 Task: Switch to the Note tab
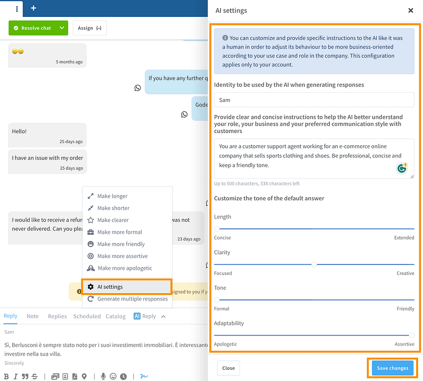click(x=33, y=316)
